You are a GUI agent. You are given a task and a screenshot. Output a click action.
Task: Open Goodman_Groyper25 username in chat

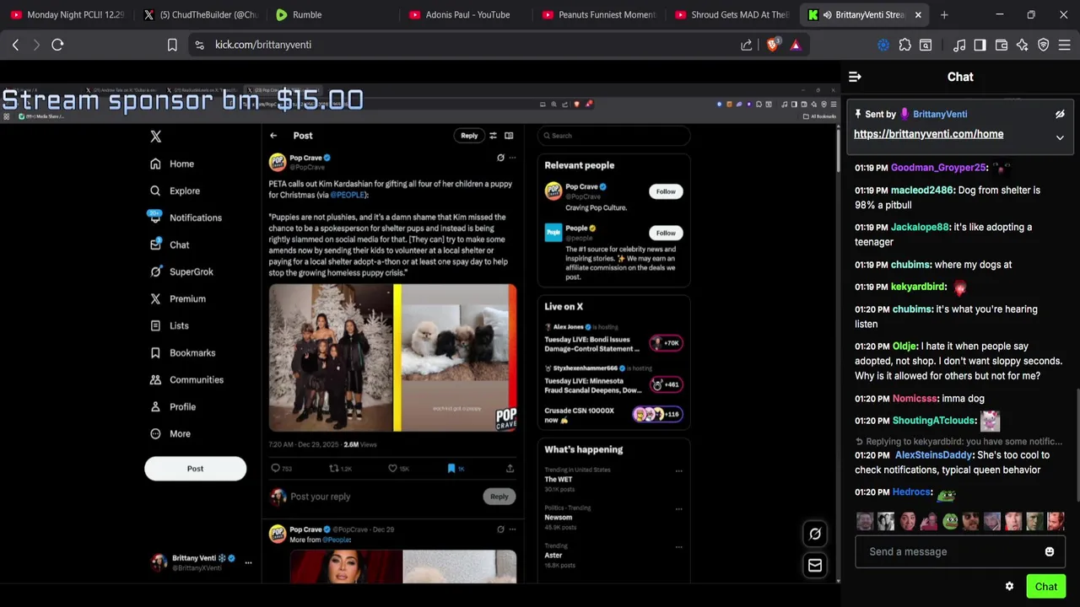click(938, 168)
